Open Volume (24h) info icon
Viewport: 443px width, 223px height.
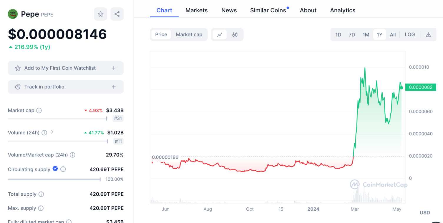point(44,133)
